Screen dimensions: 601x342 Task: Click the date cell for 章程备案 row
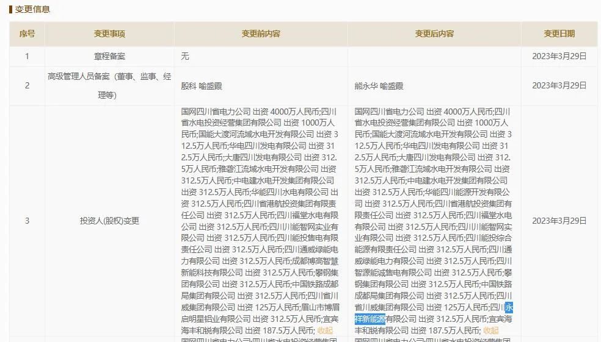point(559,56)
